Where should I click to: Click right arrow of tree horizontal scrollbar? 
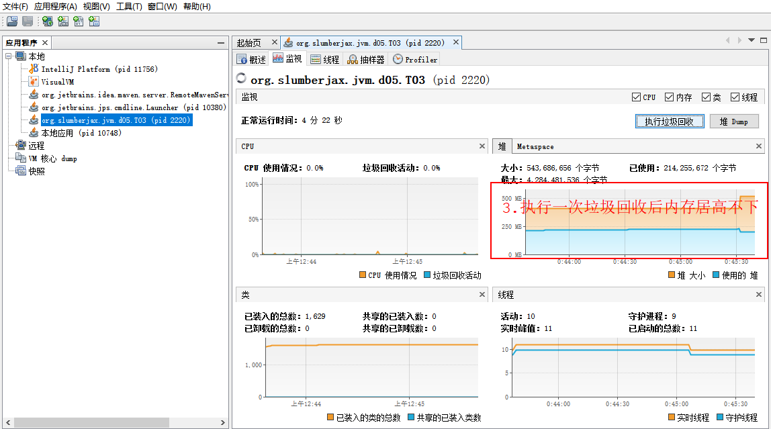point(223,422)
